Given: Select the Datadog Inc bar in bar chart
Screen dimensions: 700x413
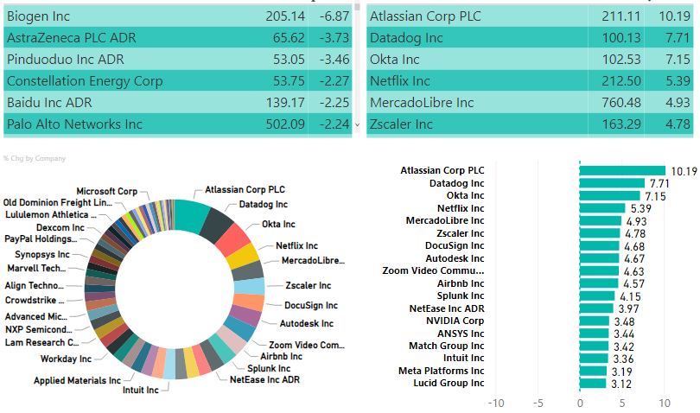Looking at the screenshot, I should tap(612, 183).
